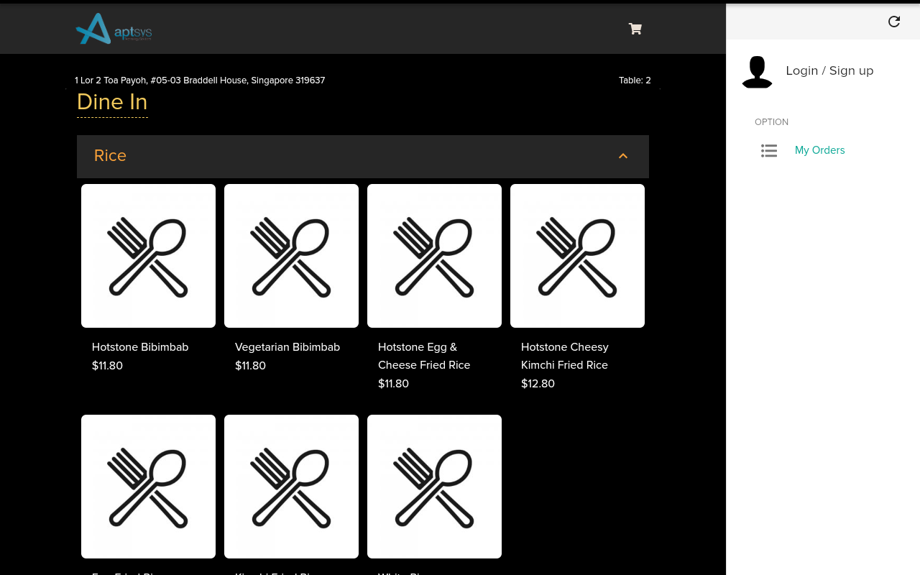Select Hotstone Egg & Cheese Fried Rice image
The width and height of the screenshot is (920, 575).
pos(434,256)
